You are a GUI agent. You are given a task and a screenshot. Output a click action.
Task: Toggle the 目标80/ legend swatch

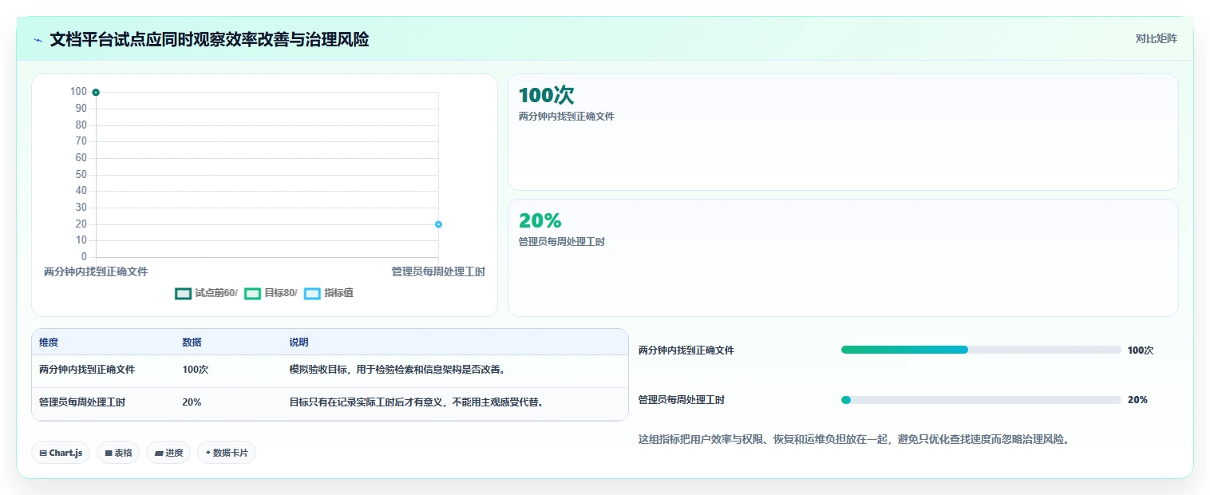tap(253, 293)
